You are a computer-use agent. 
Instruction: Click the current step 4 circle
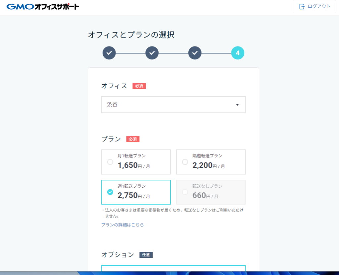(x=238, y=53)
